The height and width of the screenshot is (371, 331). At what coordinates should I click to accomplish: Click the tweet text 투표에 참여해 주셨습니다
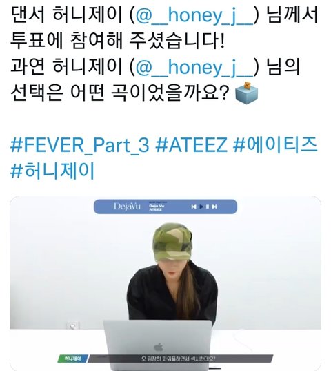pyautogui.click(x=117, y=41)
